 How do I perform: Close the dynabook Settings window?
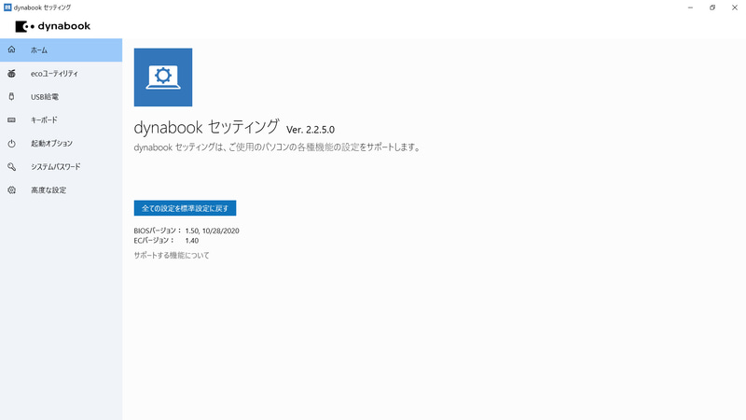(x=735, y=7)
